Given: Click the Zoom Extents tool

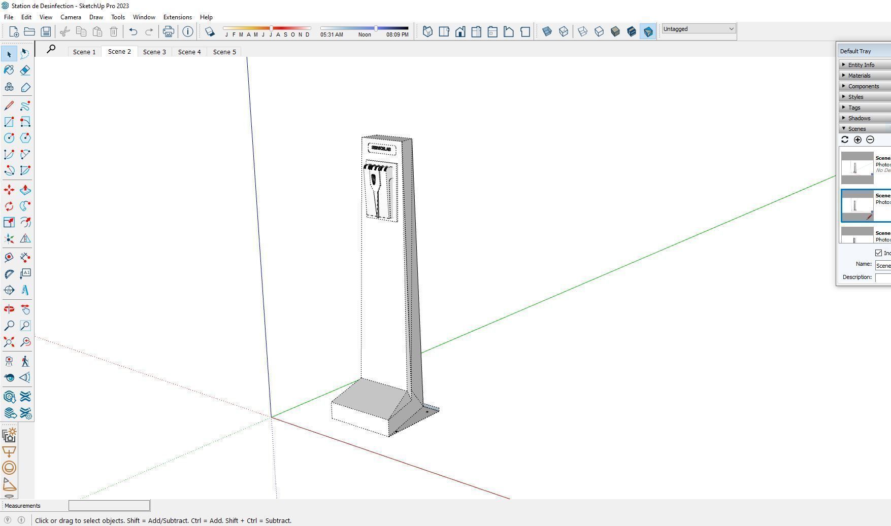Looking at the screenshot, I should pyautogui.click(x=9, y=342).
